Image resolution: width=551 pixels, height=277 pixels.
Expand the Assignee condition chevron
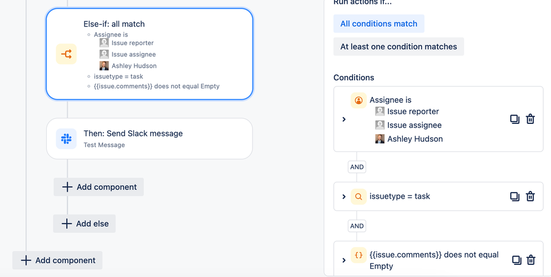344,120
